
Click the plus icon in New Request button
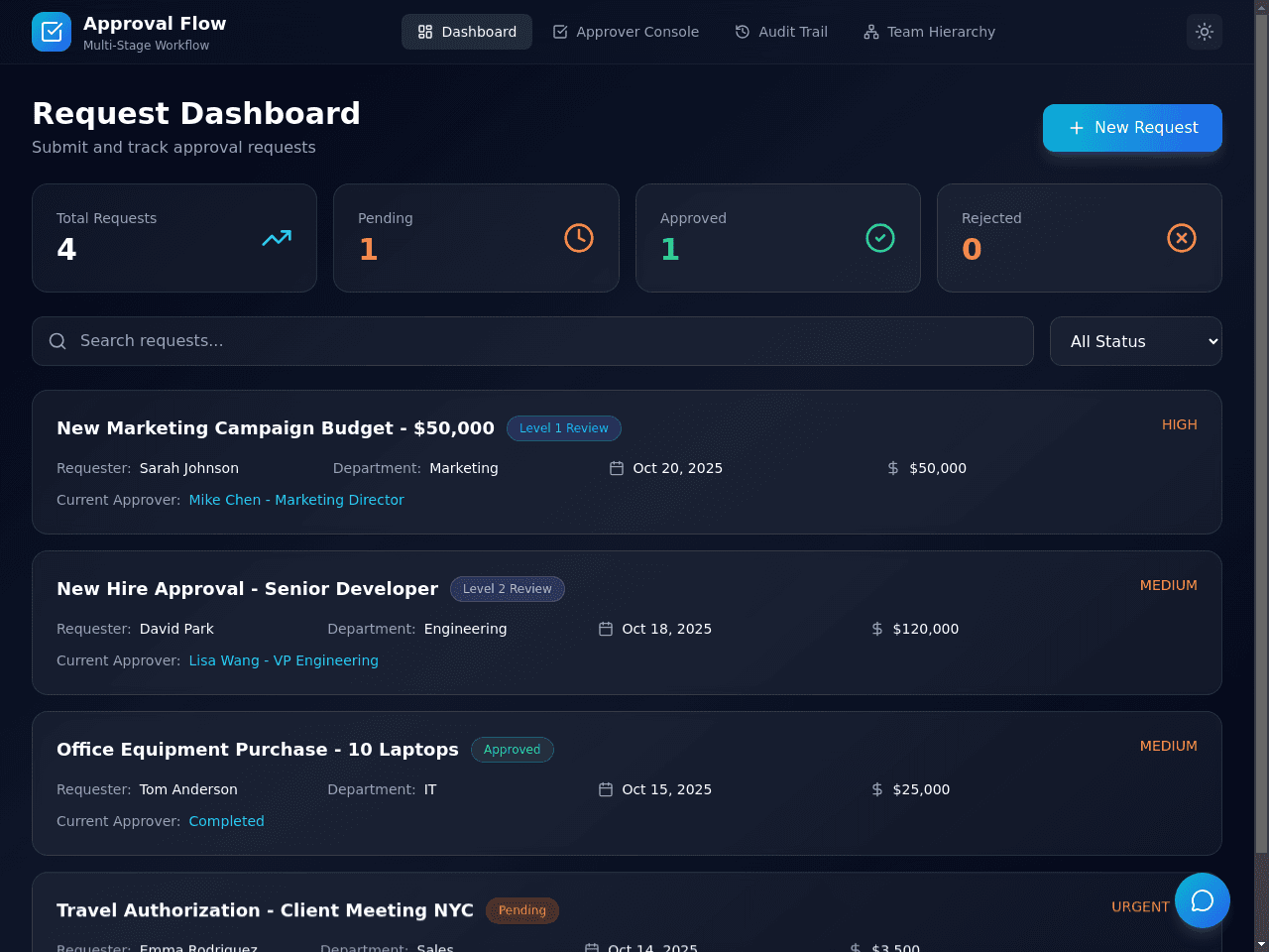coord(1077,128)
